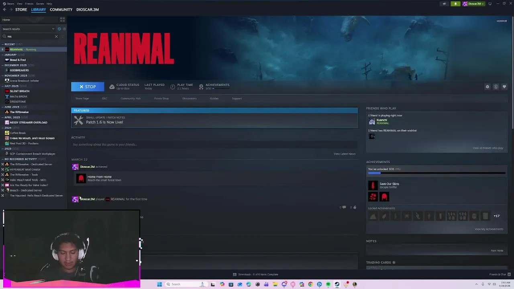
Task: Collapse the APRIL 2025 group
Action: [2, 117]
